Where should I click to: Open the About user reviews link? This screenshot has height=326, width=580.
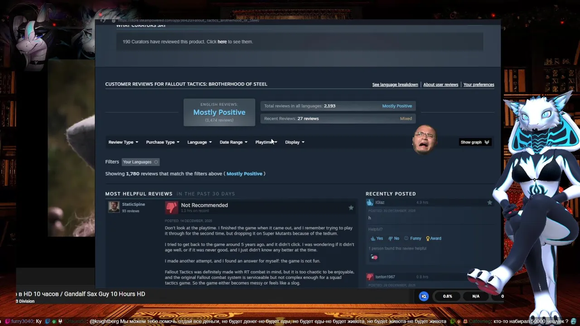tap(440, 85)
